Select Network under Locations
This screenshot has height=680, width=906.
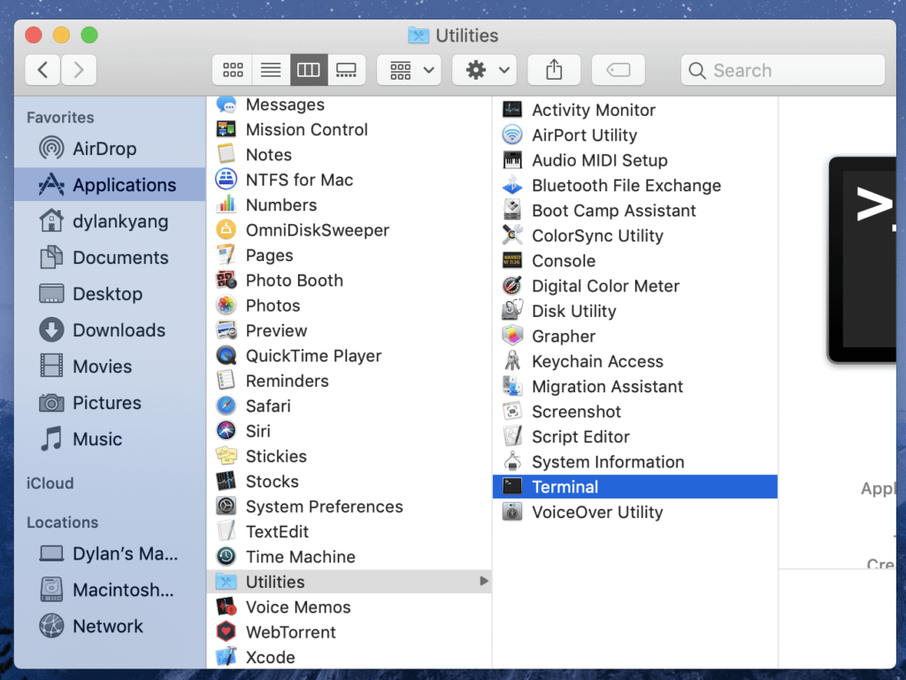[x=110, y=626]
